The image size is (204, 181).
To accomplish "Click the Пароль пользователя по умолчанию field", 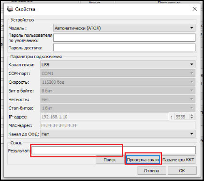I will (x=124, y=38).
